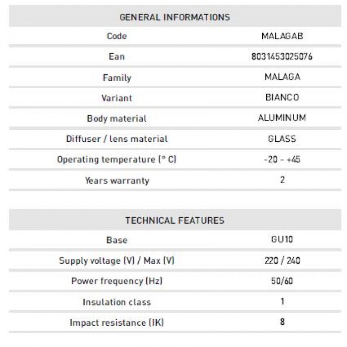Viewport: 347px width, 347px height.
Task: Select the Supply voltage label
Action: pyautogui.click(x=116, y=261)
